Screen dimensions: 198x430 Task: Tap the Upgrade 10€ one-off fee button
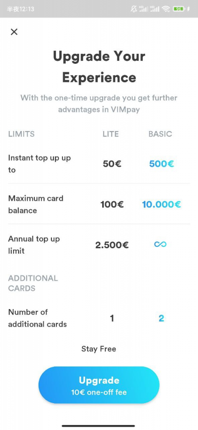99,385
